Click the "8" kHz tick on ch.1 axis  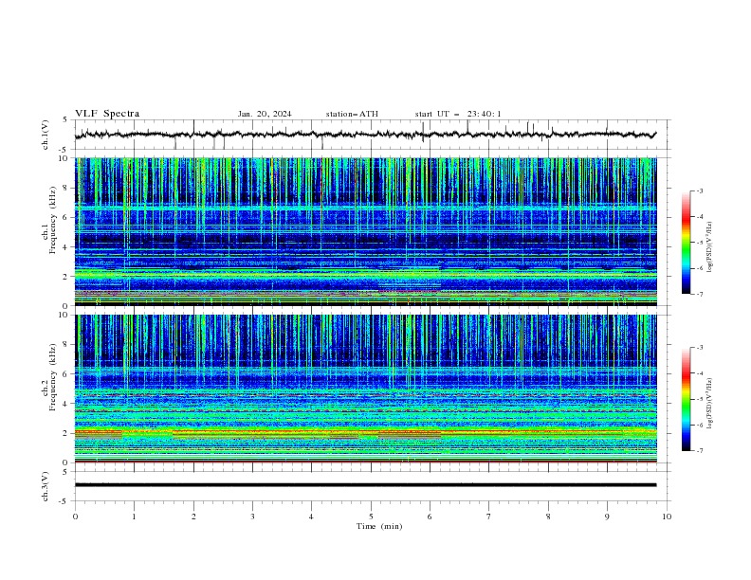[66, 188]
